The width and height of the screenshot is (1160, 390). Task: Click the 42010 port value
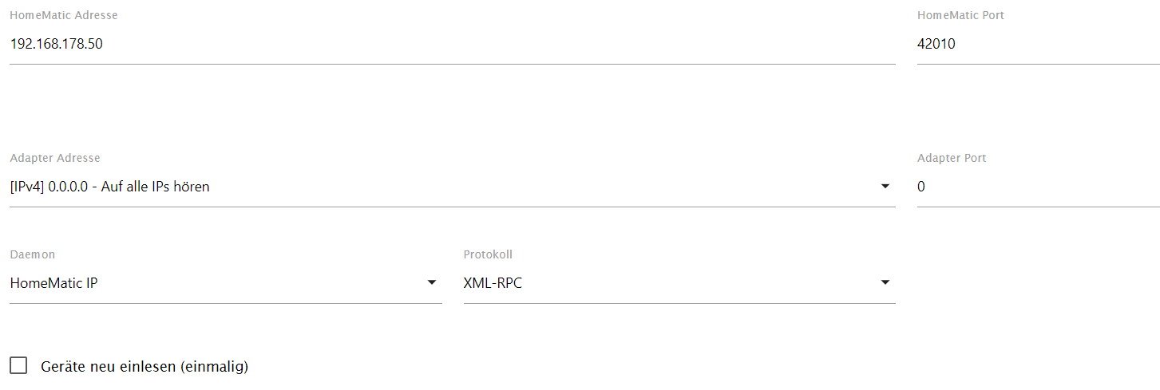tap(936, 45)
